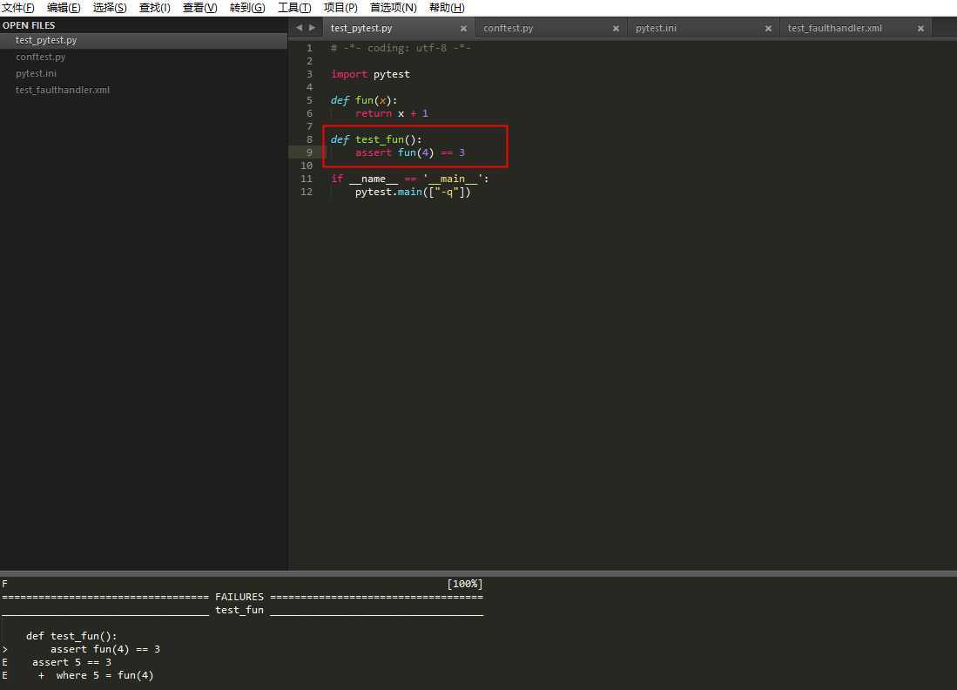
Task: Select conftest.py in Open Files sidebar
Action: (144, 57)
